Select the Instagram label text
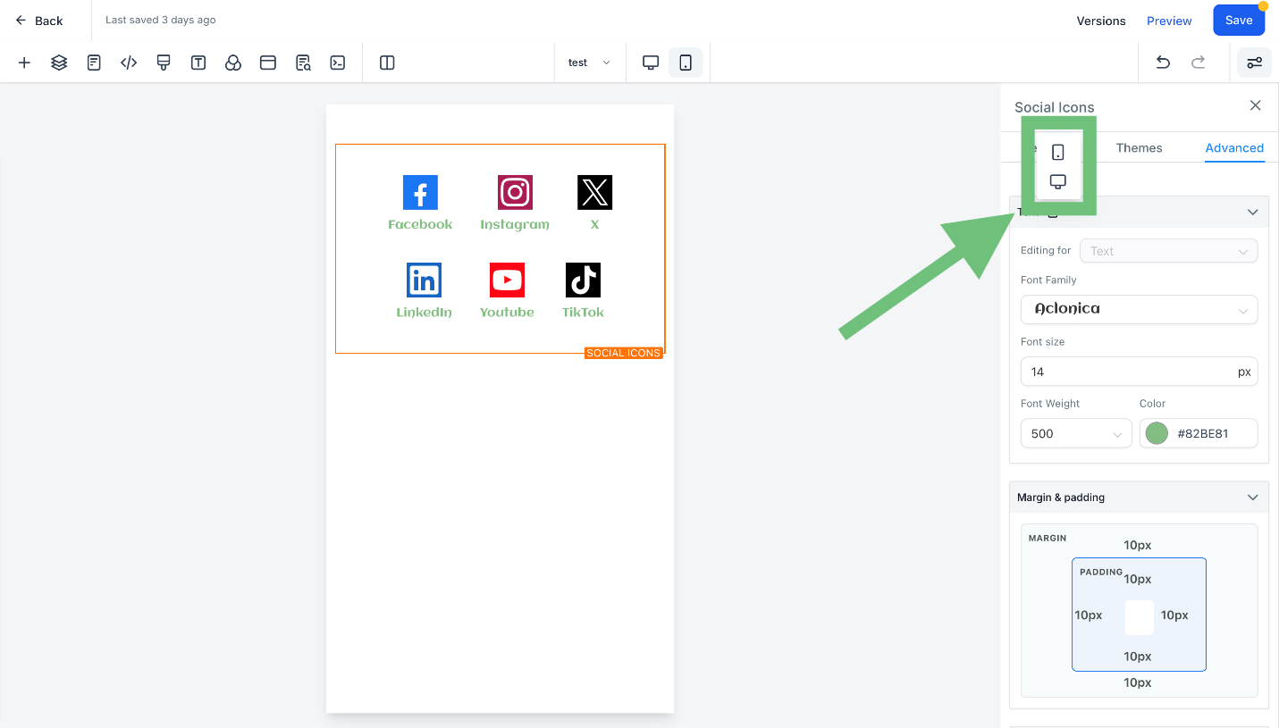1279x728 pixels. 515,224
